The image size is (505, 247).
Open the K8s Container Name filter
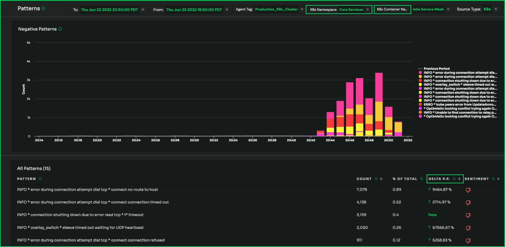392,9
